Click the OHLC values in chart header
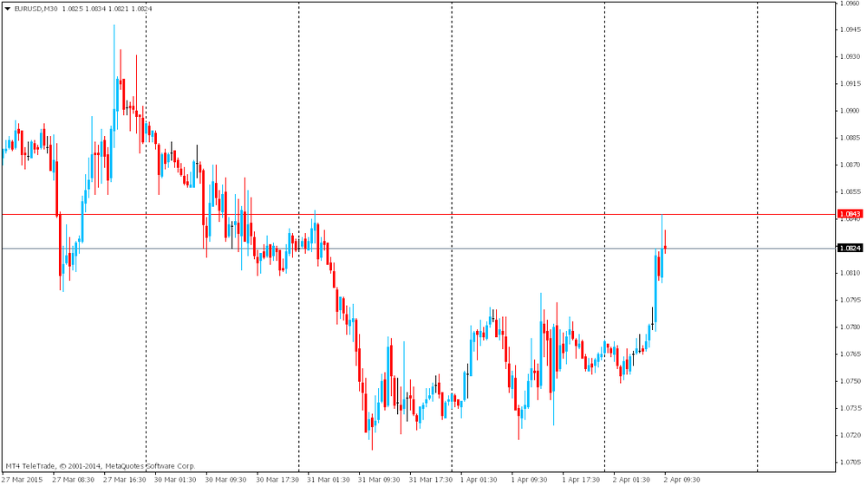This screenshot has height=486, width=867. click(x=108, y=8)
